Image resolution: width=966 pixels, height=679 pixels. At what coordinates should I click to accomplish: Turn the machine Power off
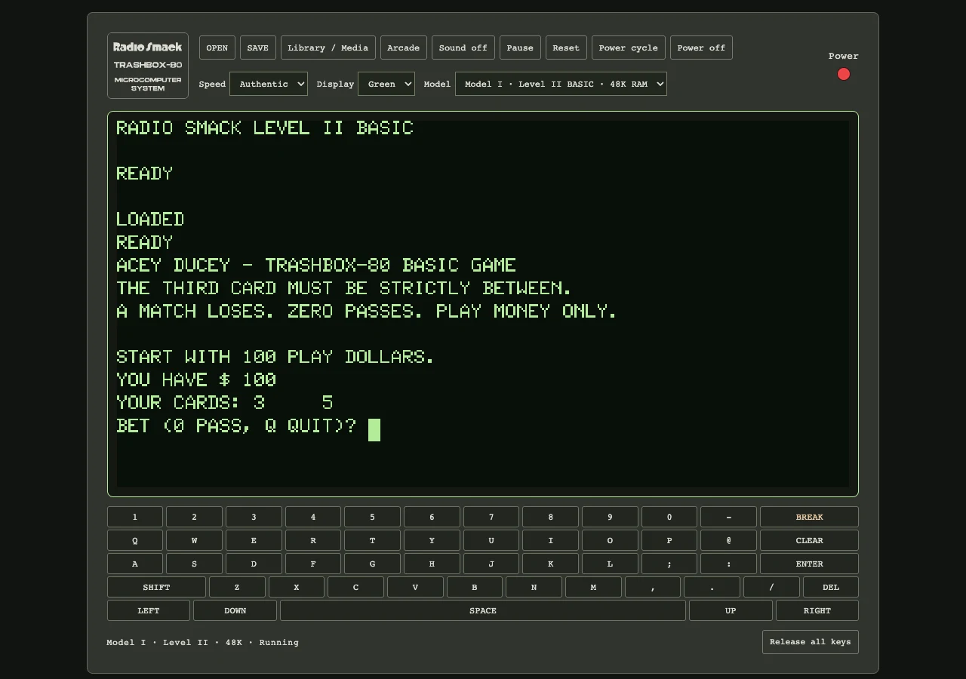[x=701, y=48]
